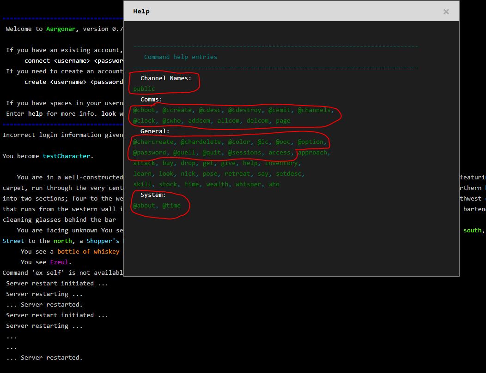
Task: Open the @cboot help entry
Action: pyautogui.click(x=144, y=110)
